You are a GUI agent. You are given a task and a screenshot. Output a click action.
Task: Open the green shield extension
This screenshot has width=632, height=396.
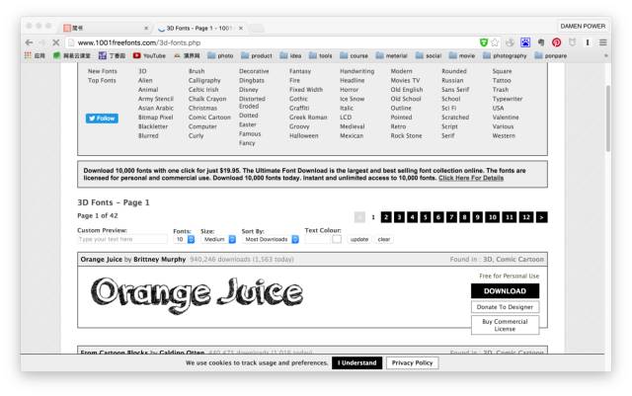pos(484,42)
